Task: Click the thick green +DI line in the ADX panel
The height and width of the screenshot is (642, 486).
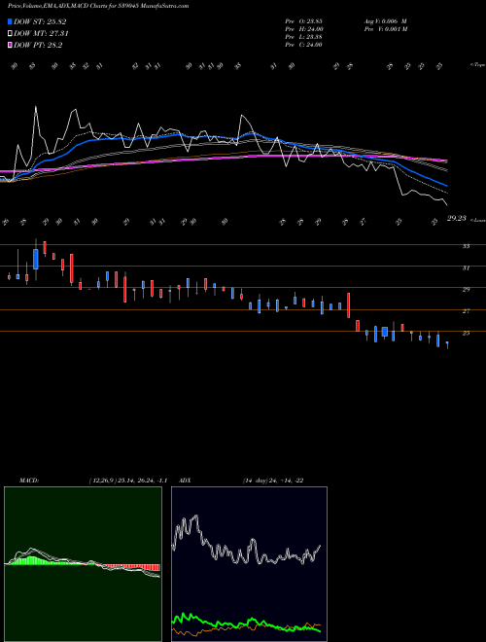Action: click(x=246, y=624)
